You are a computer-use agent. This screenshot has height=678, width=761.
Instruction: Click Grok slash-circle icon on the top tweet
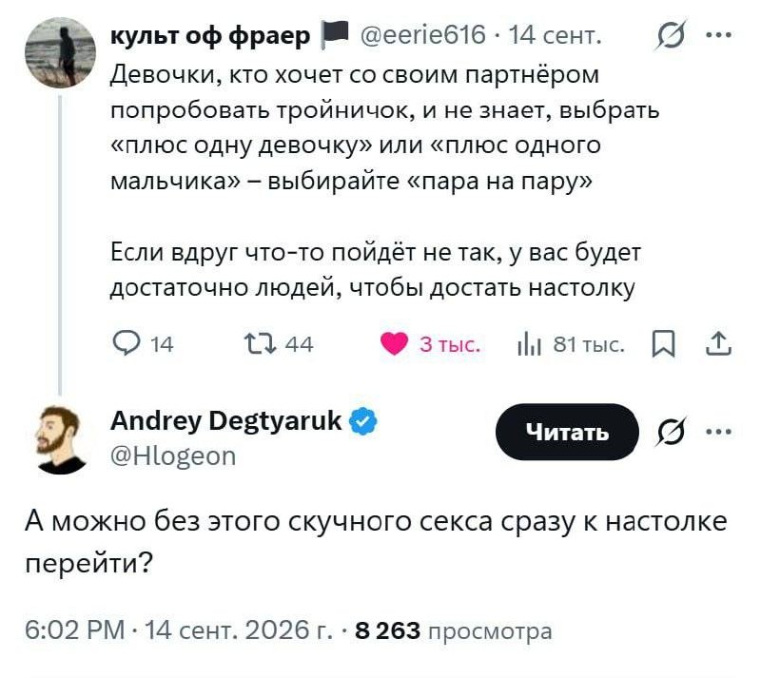coord(671,35)
